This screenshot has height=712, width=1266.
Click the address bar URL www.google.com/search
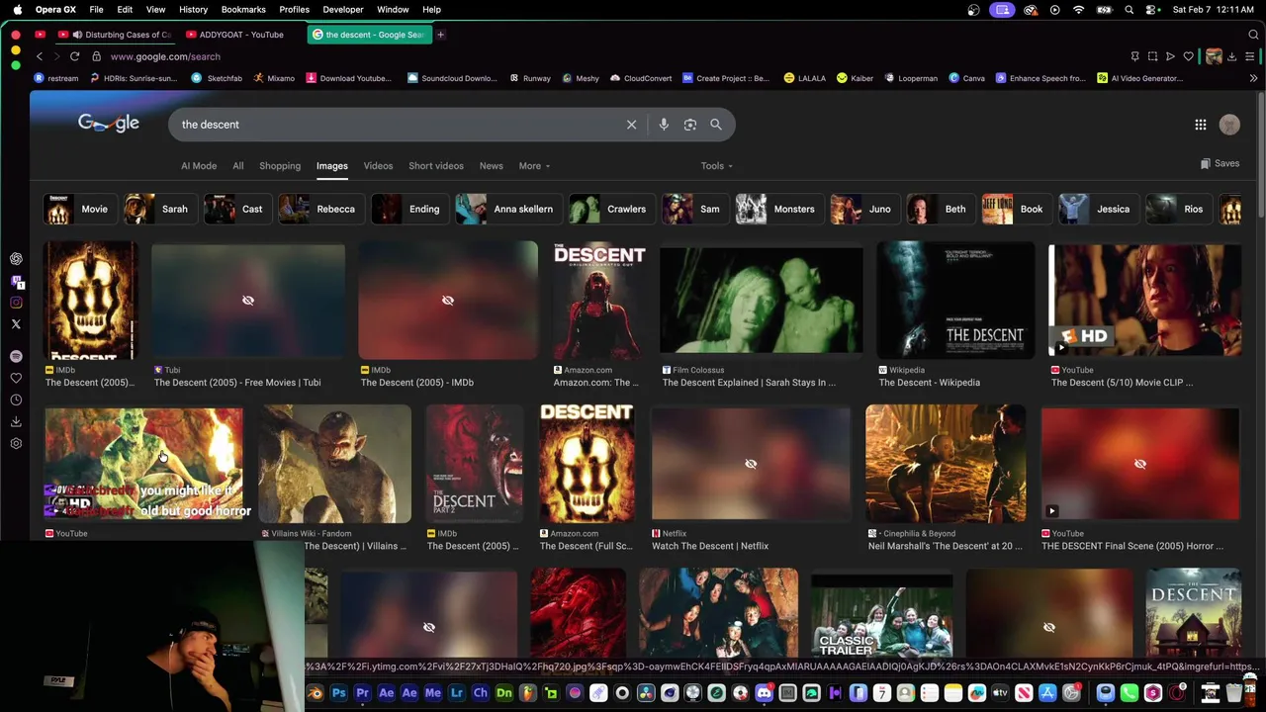coord(165,56)
